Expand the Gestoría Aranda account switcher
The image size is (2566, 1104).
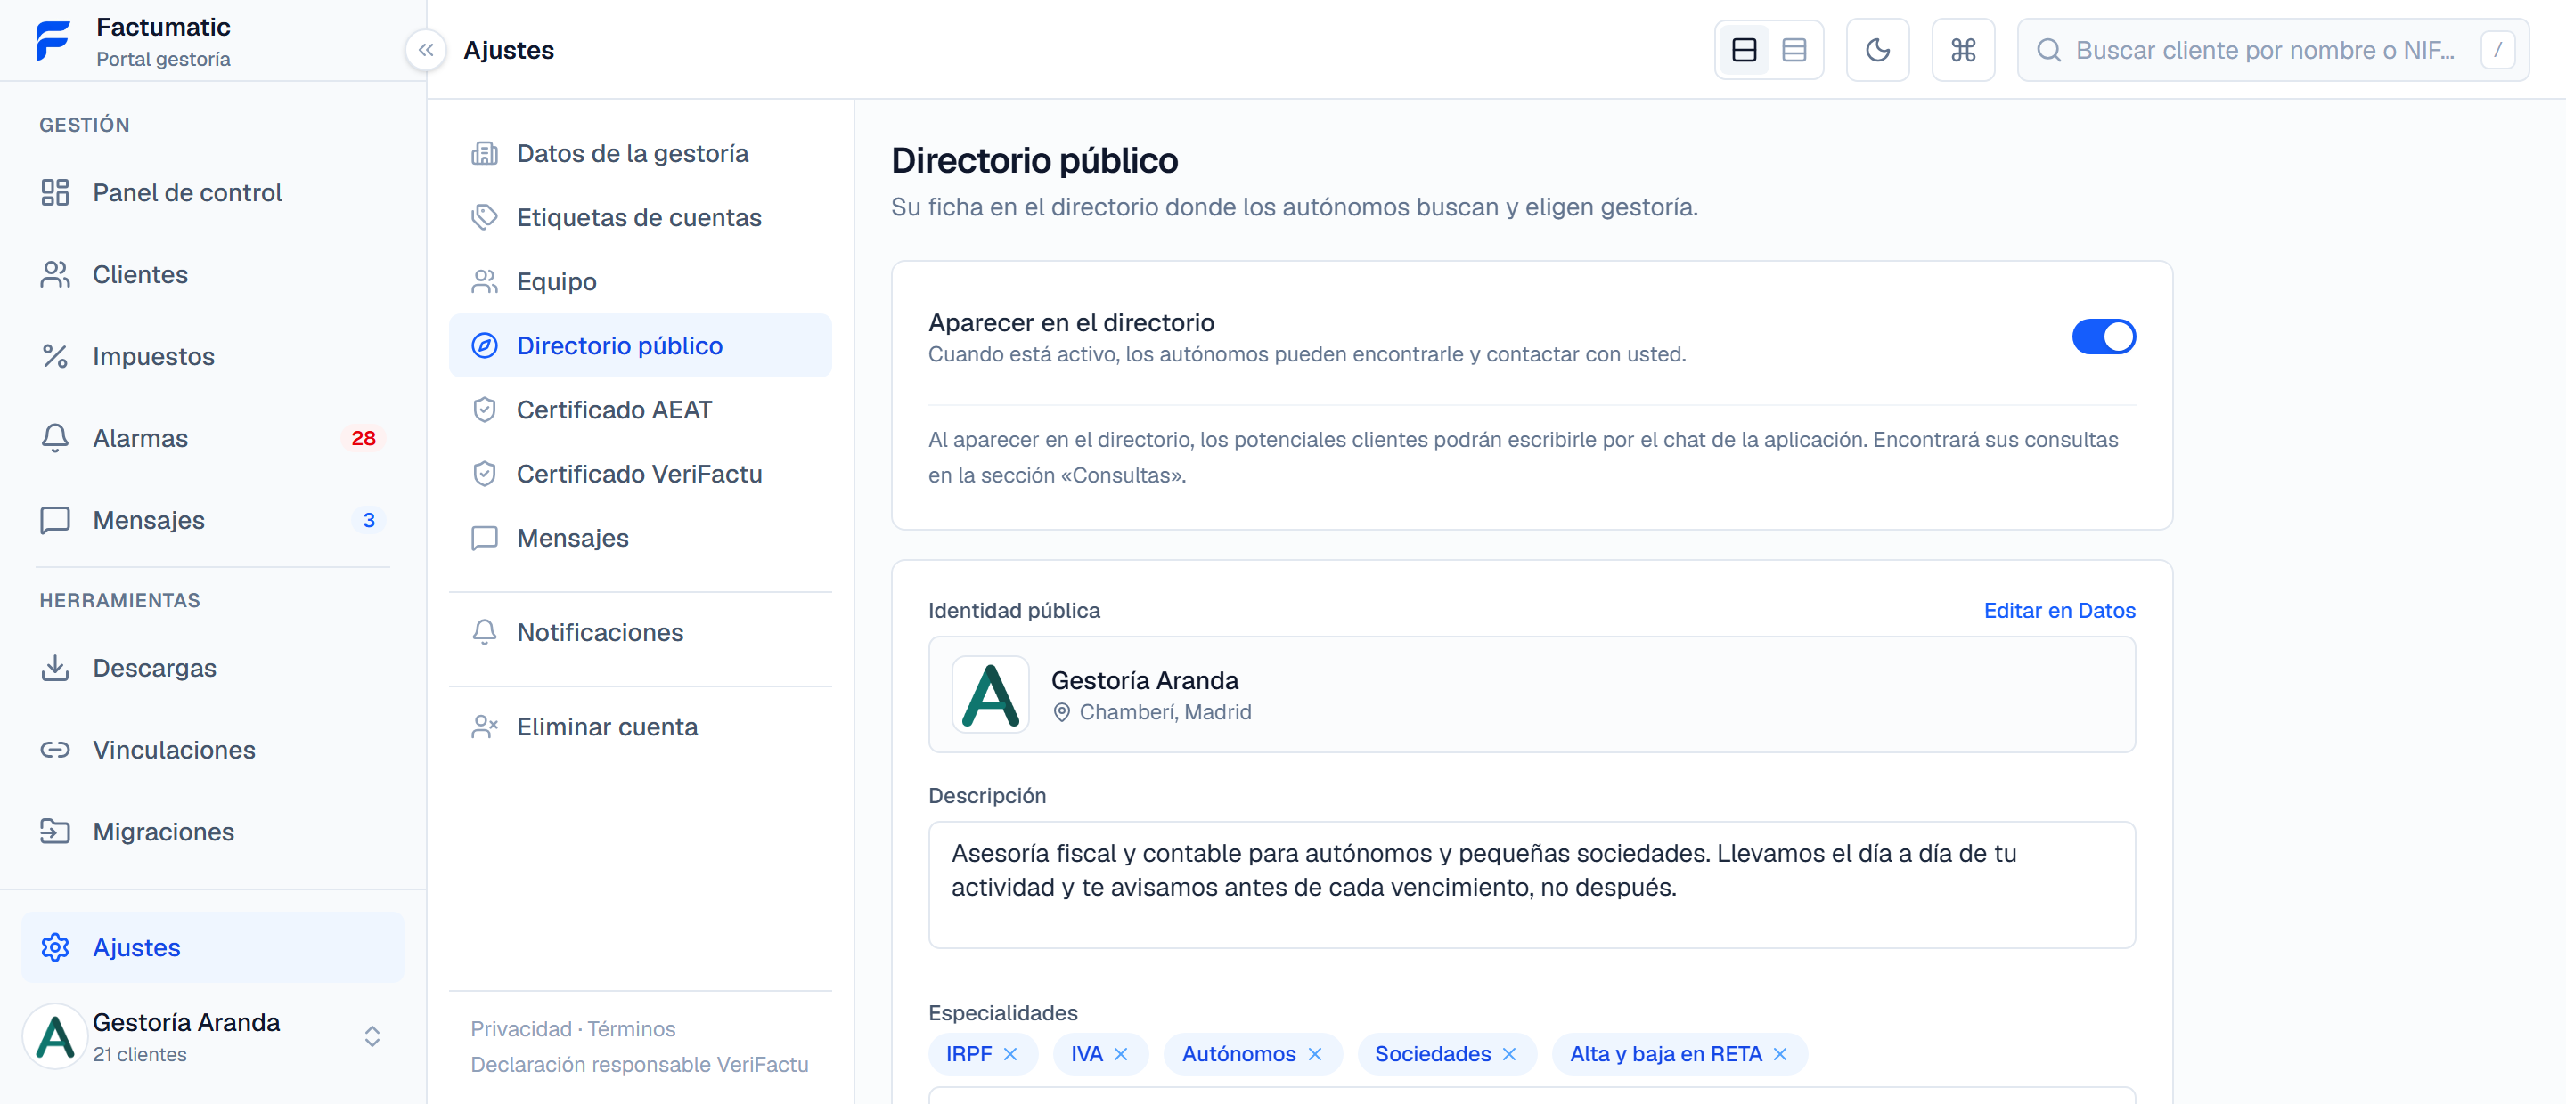pos(372,1036)
